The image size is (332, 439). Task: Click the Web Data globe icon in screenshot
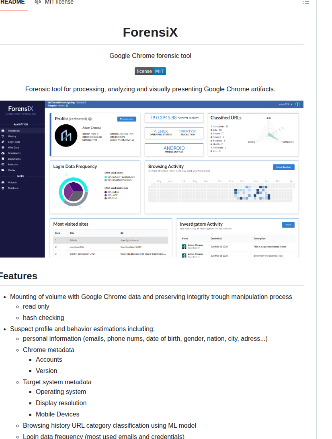pyautogui.click(x=3, y=148)
